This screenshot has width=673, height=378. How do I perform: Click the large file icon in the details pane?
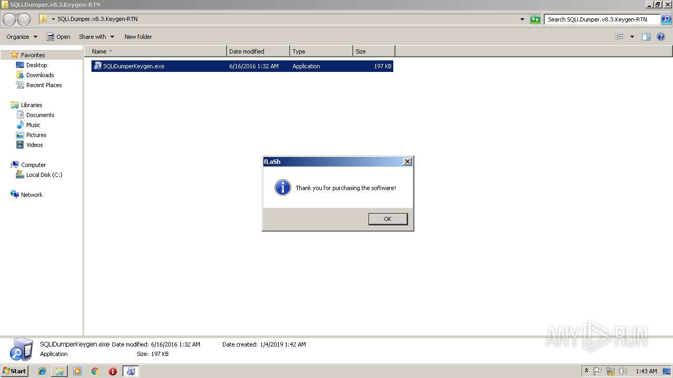(x=22, y=350)
